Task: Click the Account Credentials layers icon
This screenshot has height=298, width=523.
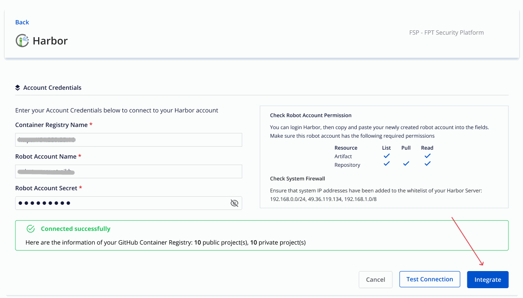Action: tap(18, 88)
